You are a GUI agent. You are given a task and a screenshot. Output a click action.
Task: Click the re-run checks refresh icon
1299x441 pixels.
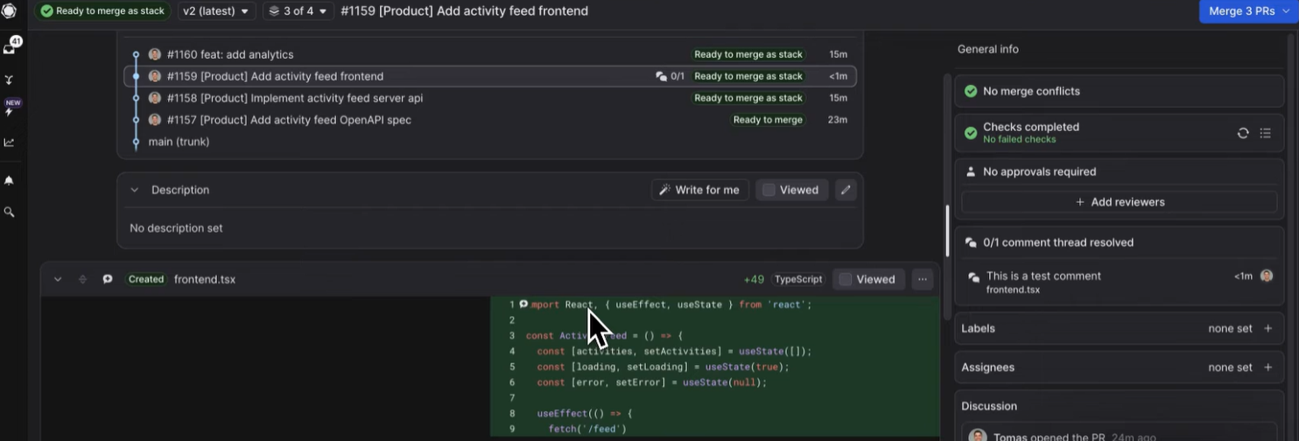(1242, 133)
